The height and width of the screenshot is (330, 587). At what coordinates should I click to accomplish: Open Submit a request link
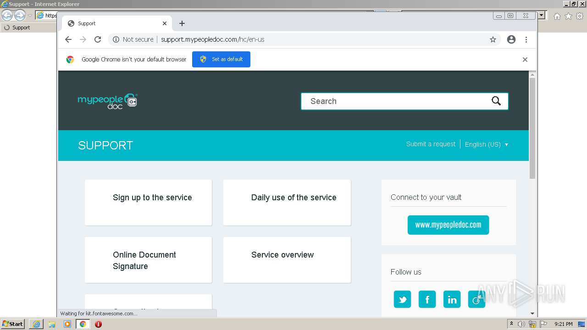tap(431, 144)
